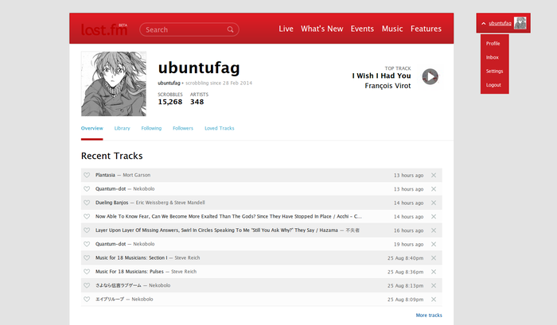Delete the エイプリループ scrobble entry
This screenshot has height=325, width=557.
tap(434, 299)
